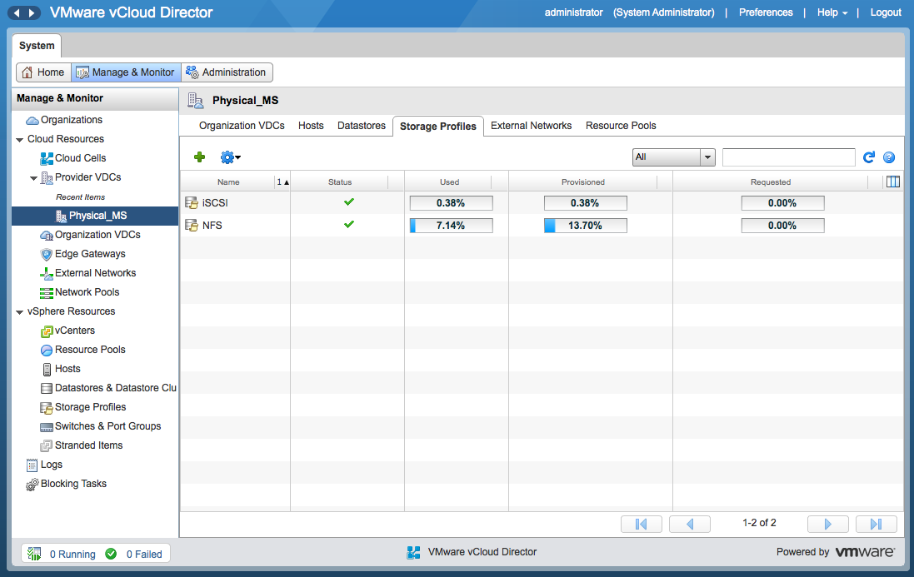The width and height of the screenshot is (914, 577).
Task: Open vCenters in the sidebar
Action: (75, 331)
